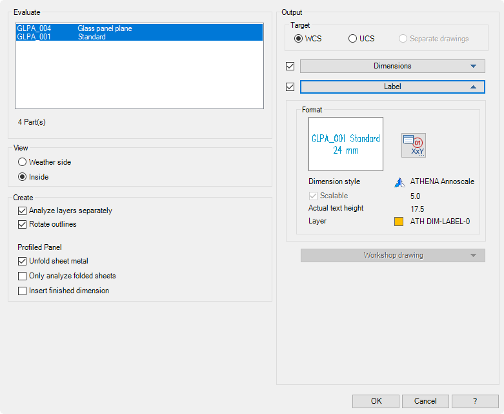Enable Only analyze folded sheets
Screen dimensions: 504x414
(x=23, y=276)
